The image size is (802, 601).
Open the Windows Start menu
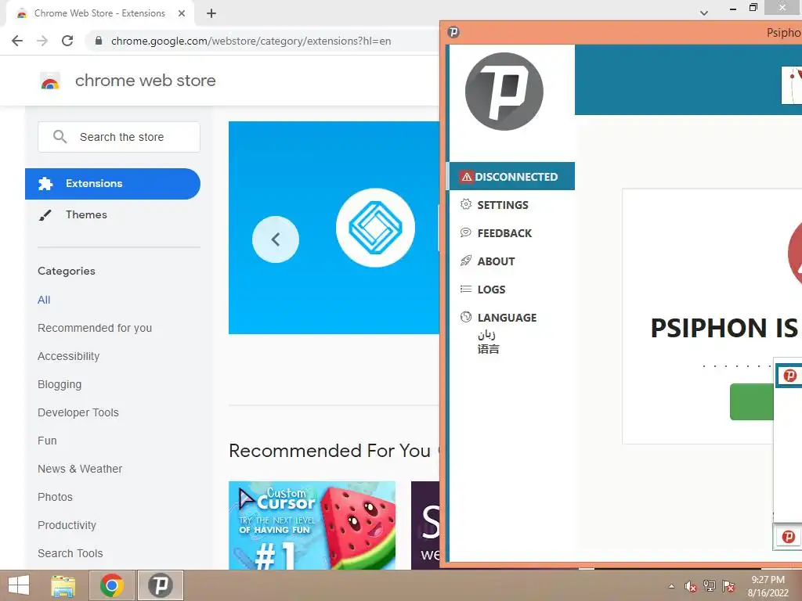point(19,585)
